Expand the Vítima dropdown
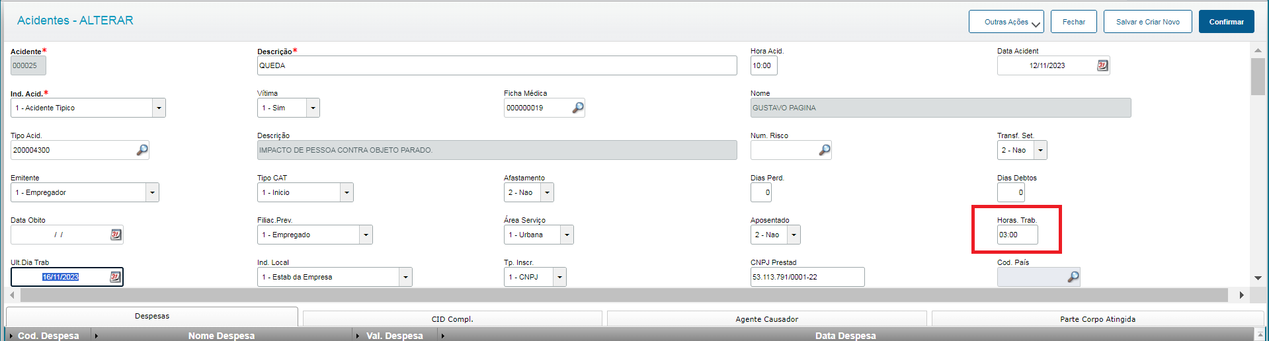Viewport: 1269px width, 341px height. click(x=313, y=108)
